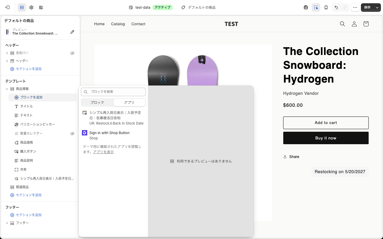Click Catalog in the store navigation
Image resolution: width=383 pixels, height=239 pixels.
click(x=118, y=24)
